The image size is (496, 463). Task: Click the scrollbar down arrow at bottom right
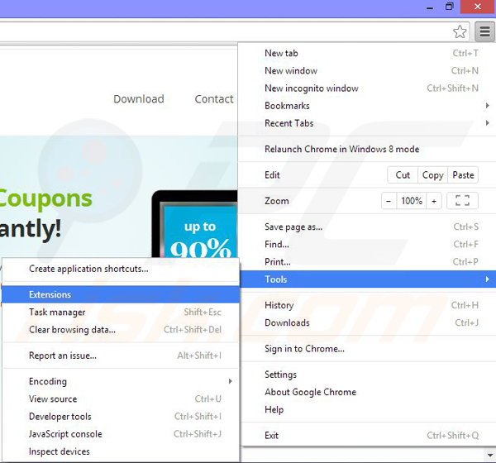coord(489,456)
